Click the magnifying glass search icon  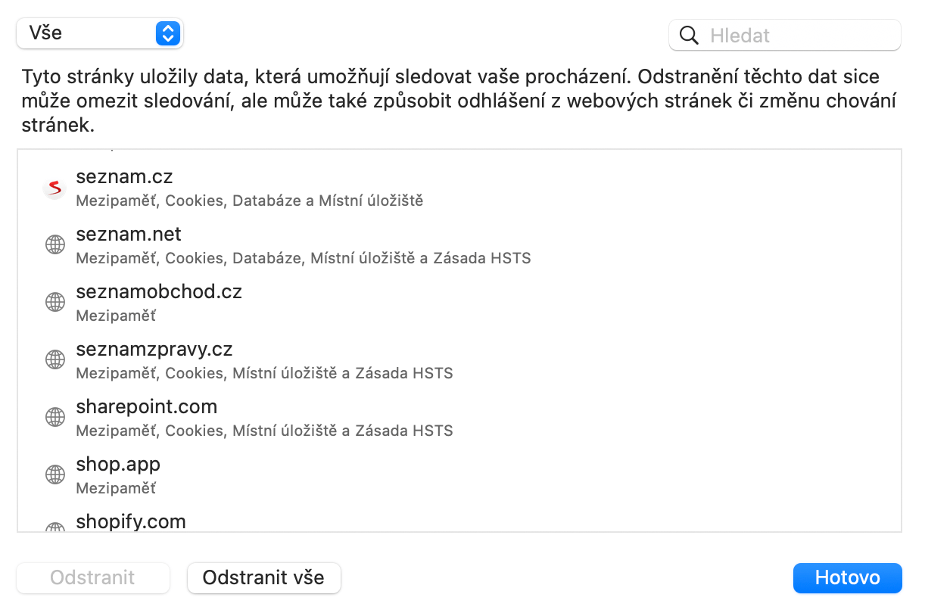coord(689,36)
